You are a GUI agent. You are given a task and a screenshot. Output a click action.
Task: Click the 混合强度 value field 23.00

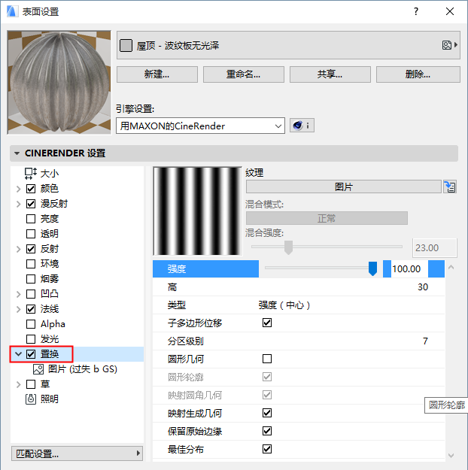click(434, 248)
